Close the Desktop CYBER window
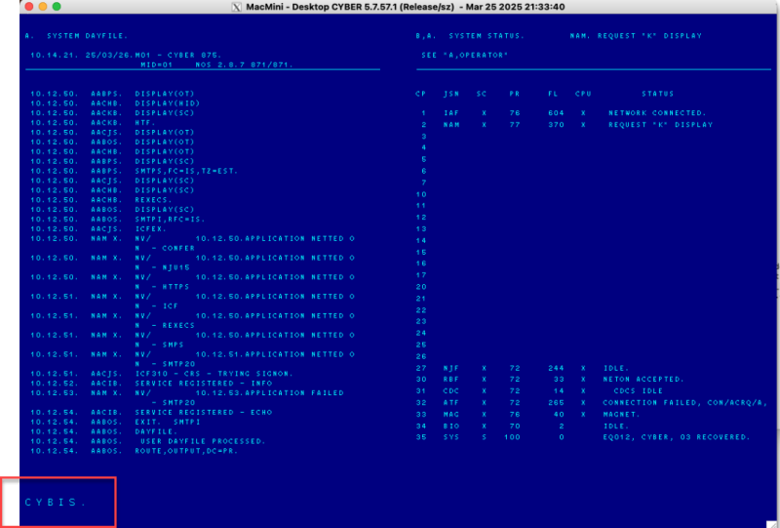Screen dimensions: 780x528 [29, 7]
